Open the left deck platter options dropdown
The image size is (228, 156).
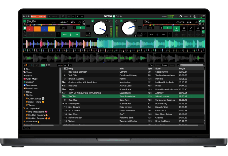[107, 21]
